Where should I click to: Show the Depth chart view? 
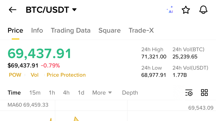tap(130, 93)
